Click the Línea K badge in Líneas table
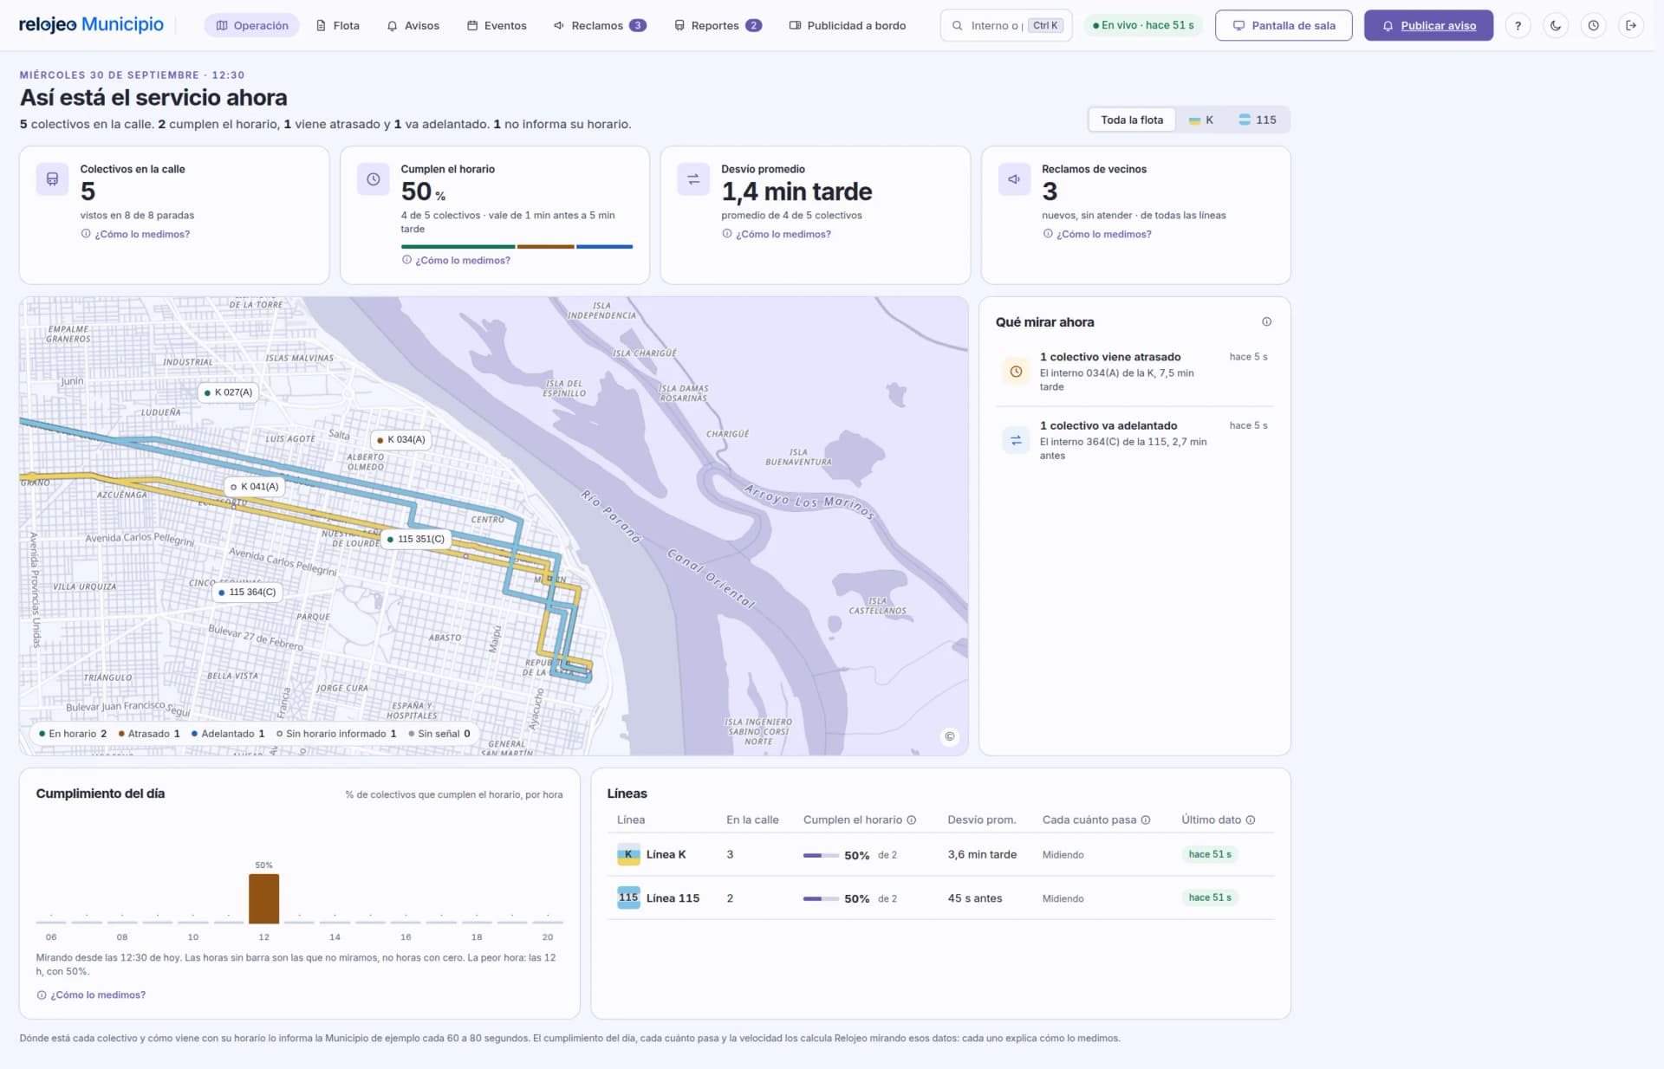The image size is (1664, 1069). tap(628, 855)
